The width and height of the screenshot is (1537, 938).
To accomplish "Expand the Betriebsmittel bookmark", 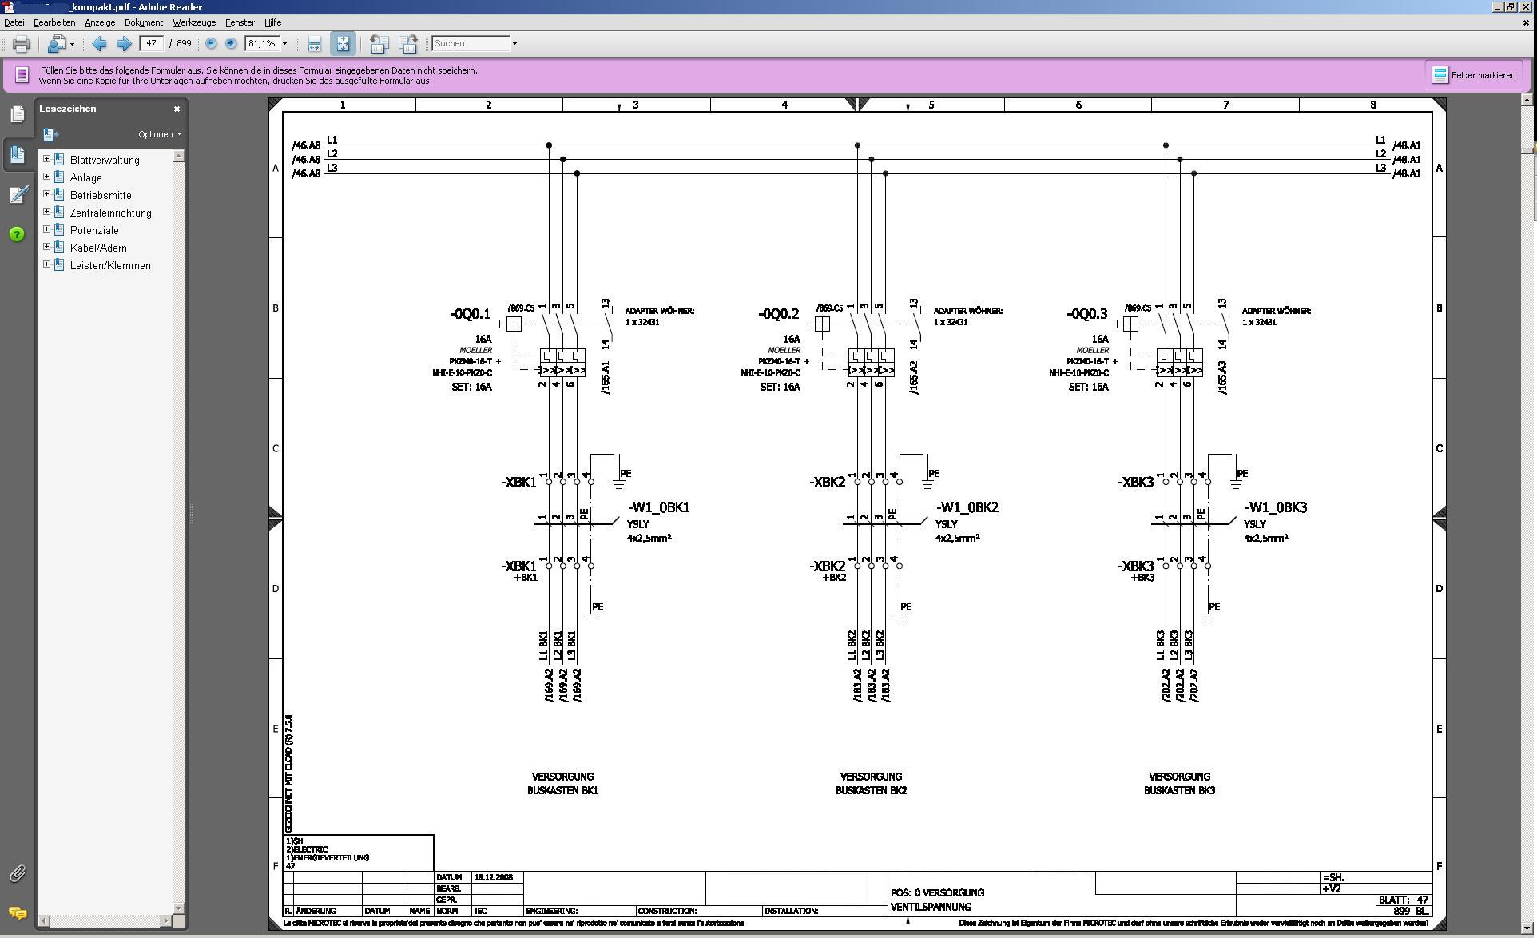I will (46, 194).
